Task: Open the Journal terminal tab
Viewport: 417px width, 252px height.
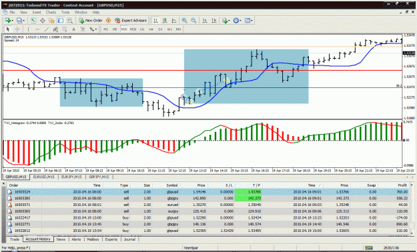Action: (129, 239)
